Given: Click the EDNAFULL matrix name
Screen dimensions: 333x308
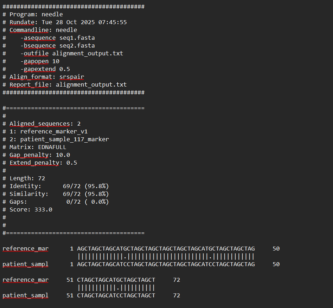Looking at the screenshot, I should [x=52, y=147].
